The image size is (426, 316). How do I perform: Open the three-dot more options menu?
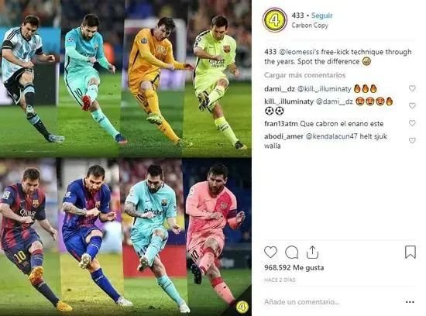point(410,302)
